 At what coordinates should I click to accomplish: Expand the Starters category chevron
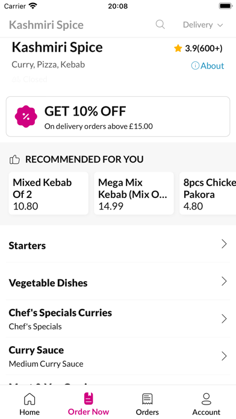(224, 244)
